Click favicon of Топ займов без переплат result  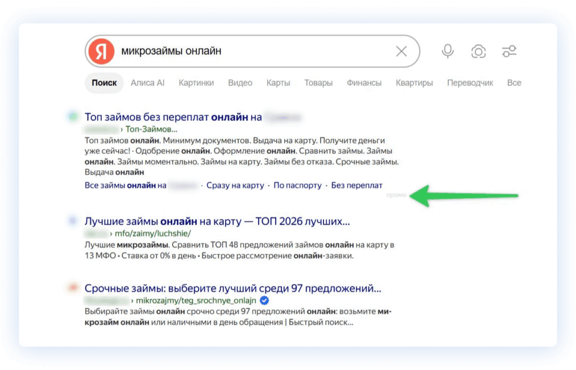[x=73, y=117]
